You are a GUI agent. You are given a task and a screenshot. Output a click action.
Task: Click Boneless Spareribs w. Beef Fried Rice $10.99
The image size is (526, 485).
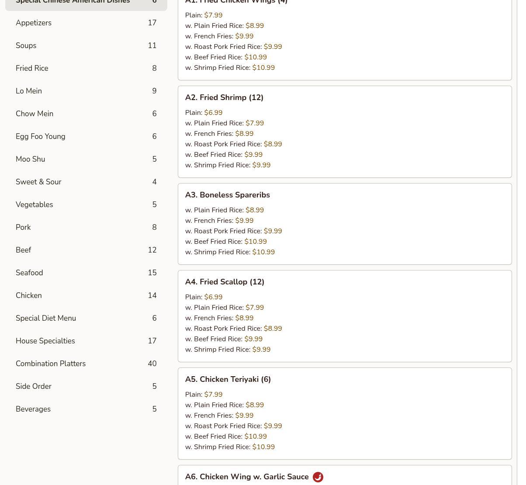[226, 242]
